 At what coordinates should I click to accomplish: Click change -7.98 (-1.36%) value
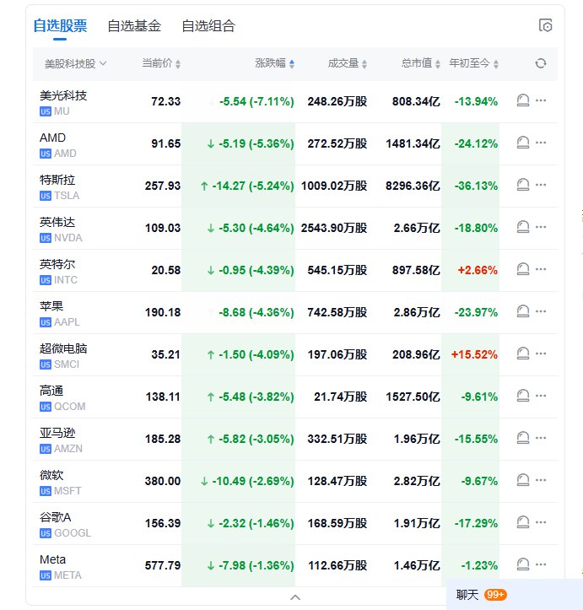click(x=256, y=565)
